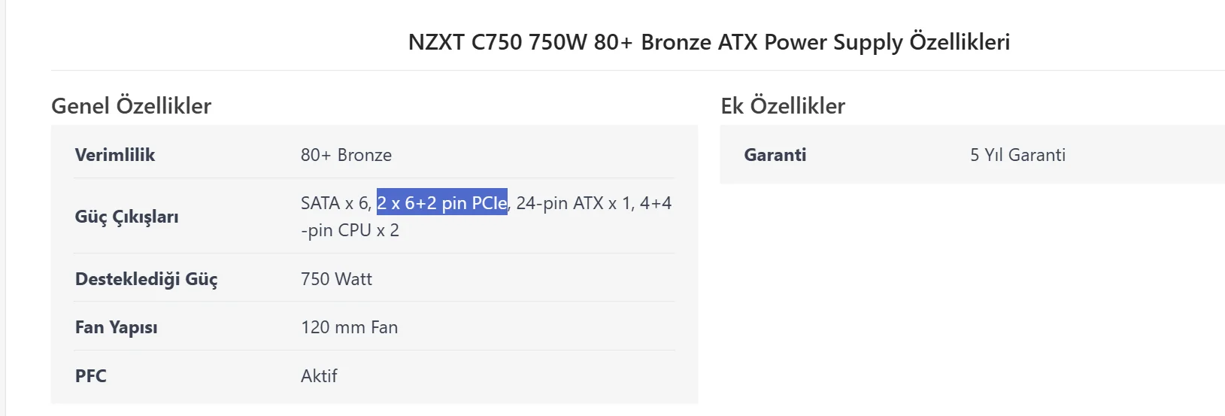Screen dimensions: 1225x416
Task: Click the '80+ Bronze' efficiency value
Action: [346, 155]
